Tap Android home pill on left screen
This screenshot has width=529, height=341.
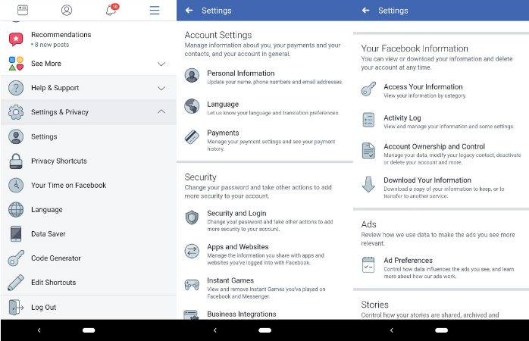tap(89, 330)
